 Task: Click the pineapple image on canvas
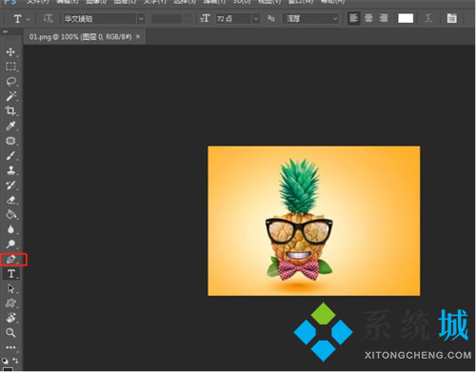(314, 221)
